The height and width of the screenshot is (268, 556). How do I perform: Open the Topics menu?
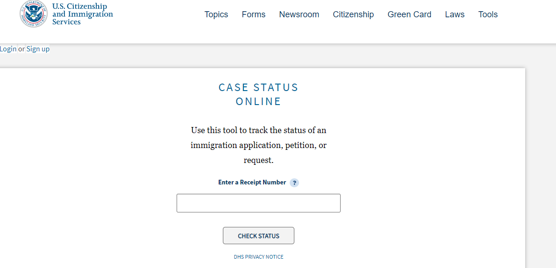[216, 14]
